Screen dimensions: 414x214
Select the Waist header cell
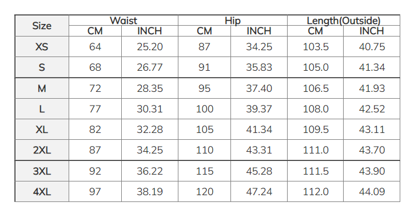[x=124, y=21]
